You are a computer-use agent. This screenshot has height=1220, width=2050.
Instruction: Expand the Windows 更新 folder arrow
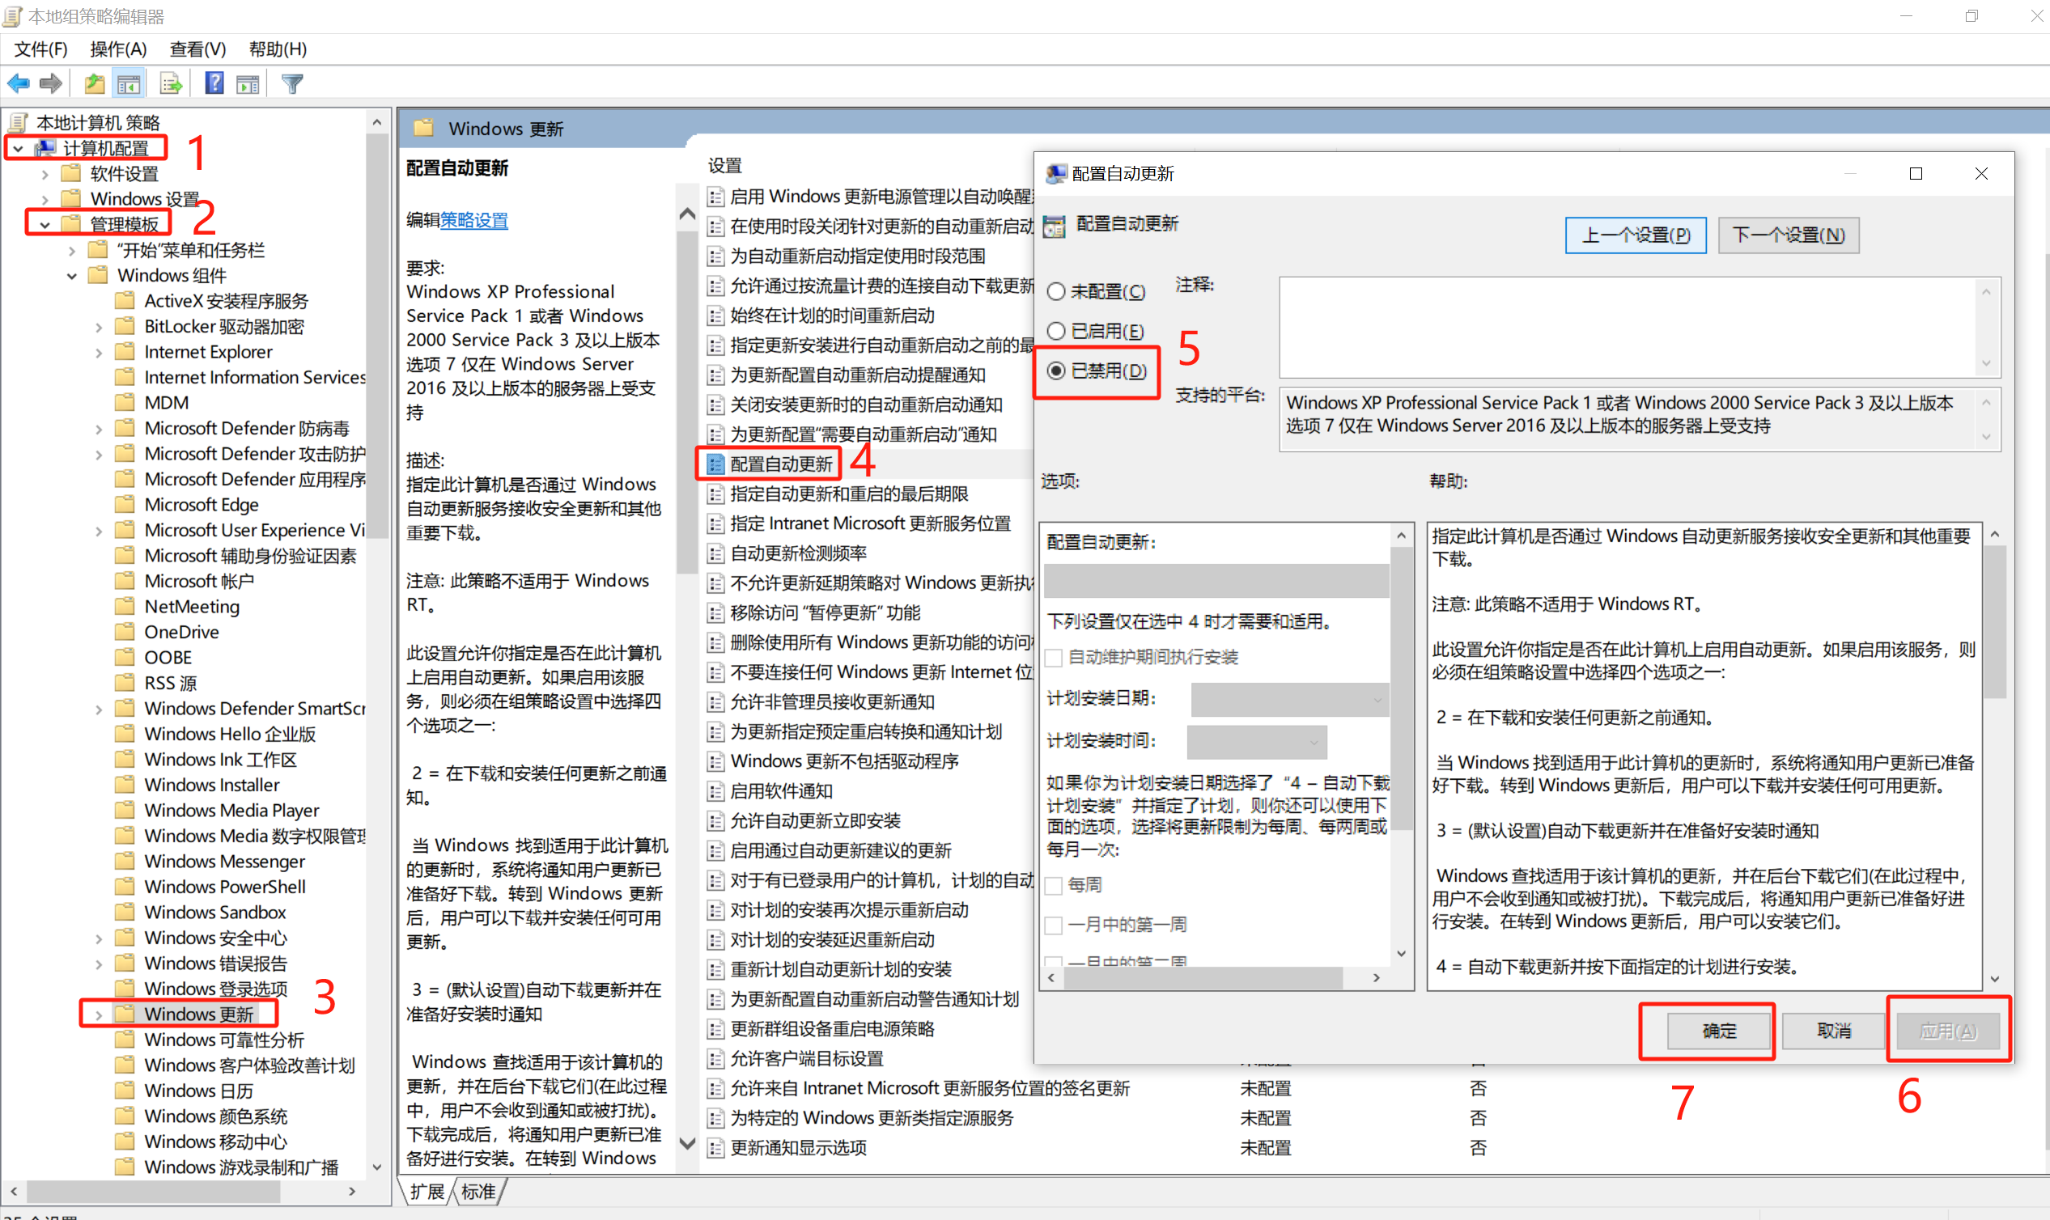click(99, 1015)
